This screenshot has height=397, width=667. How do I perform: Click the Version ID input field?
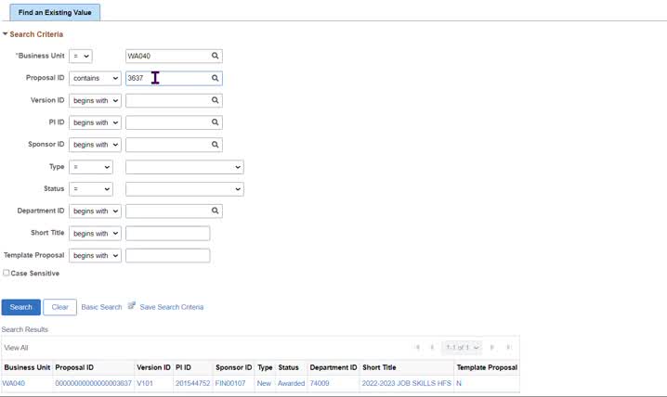174,100
